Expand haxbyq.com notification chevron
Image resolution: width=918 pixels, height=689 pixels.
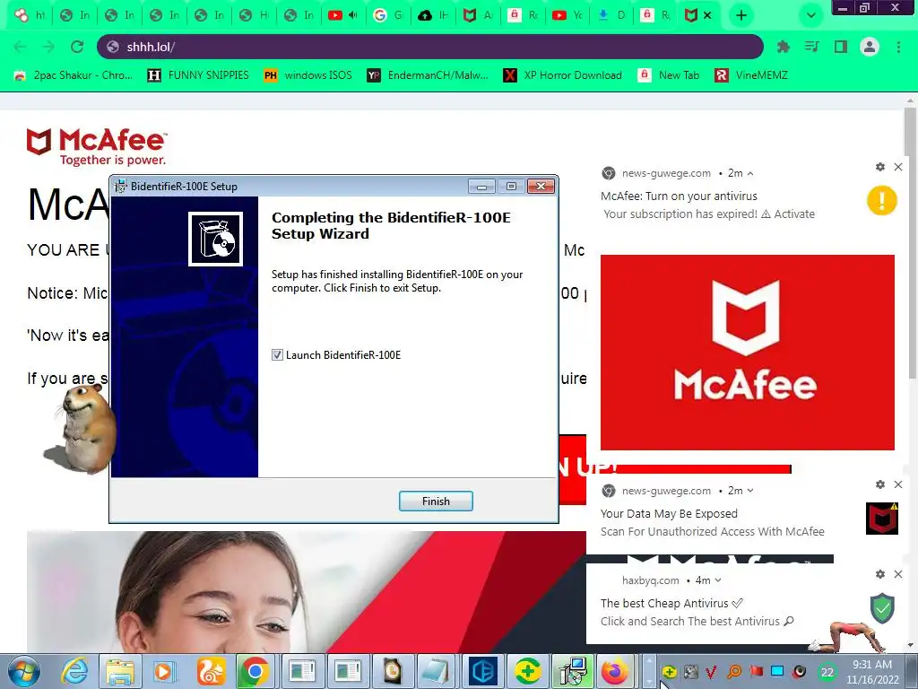pyautogui.click(x=718, y=580)
